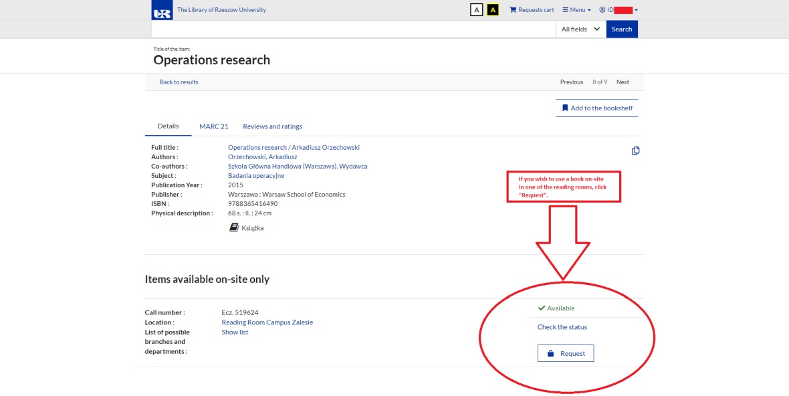Select publication year 2015 text
Viewport: 789px width, 396px height.
point(235,185)
